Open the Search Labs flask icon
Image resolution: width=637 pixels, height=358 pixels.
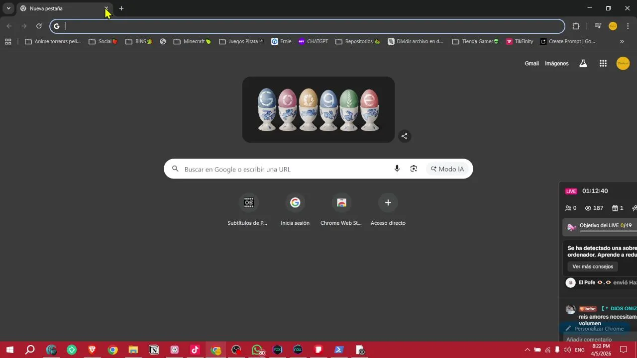583,63
